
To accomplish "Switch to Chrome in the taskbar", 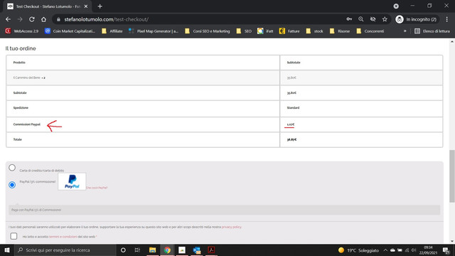I will [x=167, y=250].
